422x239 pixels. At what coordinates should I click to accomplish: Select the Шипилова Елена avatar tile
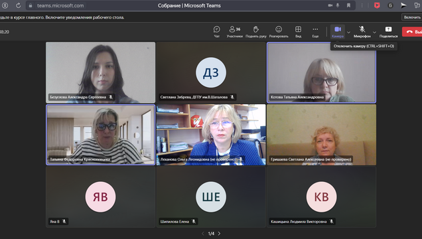[211, 197]
